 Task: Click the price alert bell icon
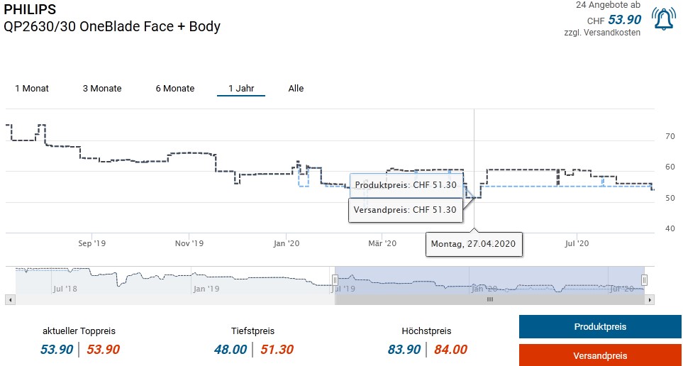[664, 18]
